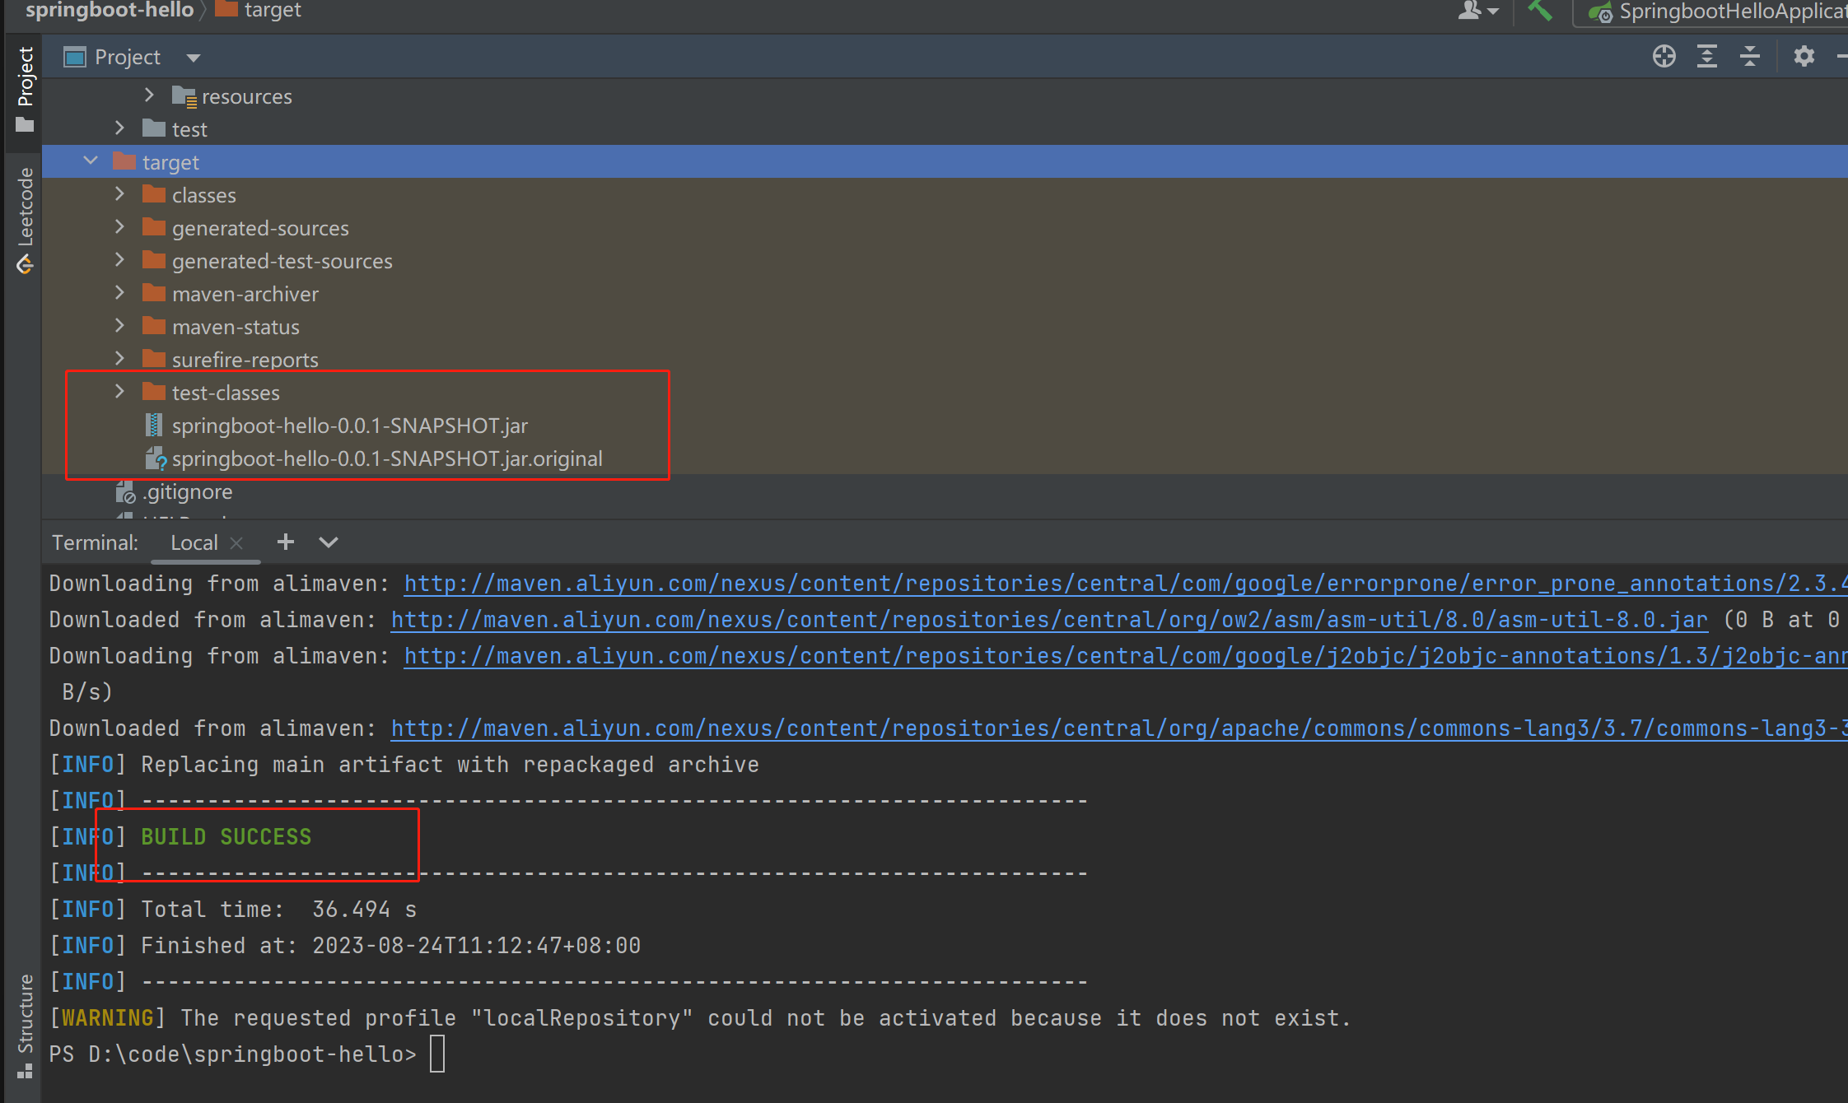Click the Expand All icon in Project toolbar
The width and height of the screenshot is (1848, 1103).
tap(1707, 57)
